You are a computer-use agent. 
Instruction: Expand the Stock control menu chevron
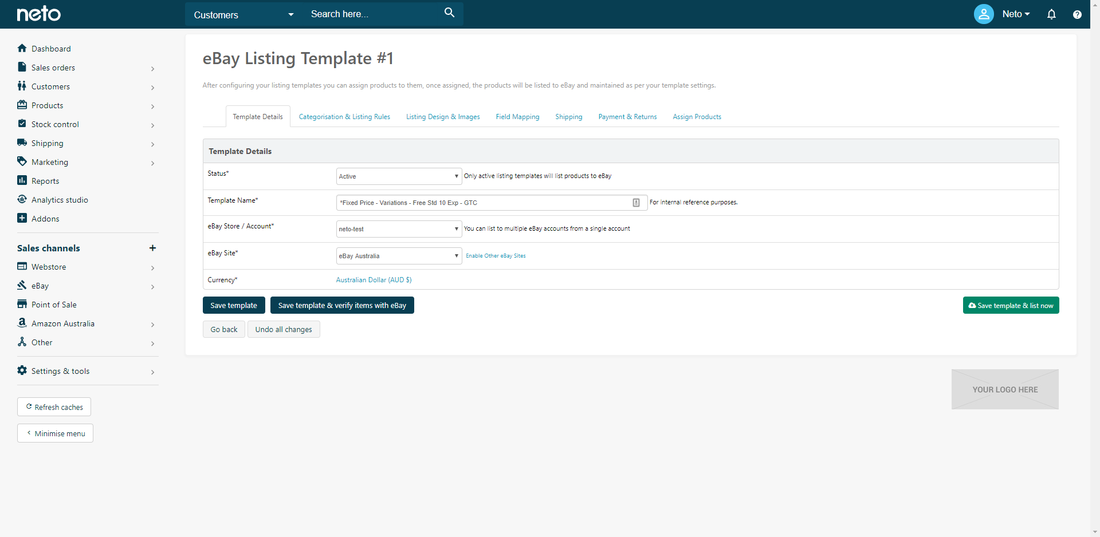152,125
